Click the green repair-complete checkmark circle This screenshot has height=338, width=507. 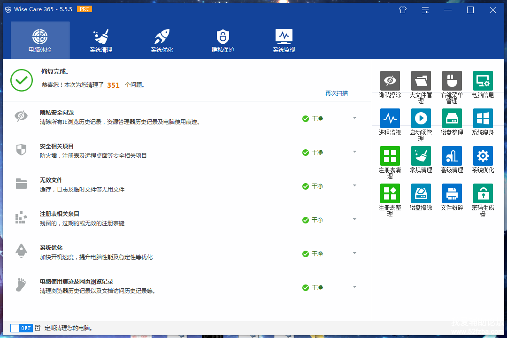22,80
